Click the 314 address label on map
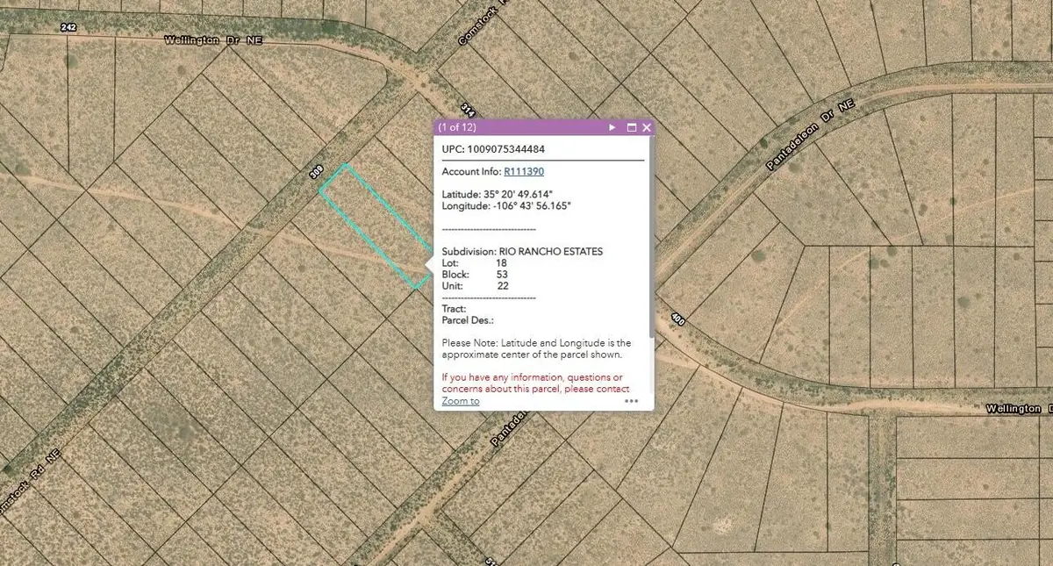The image size is (1053, 566). coord(468,111)
